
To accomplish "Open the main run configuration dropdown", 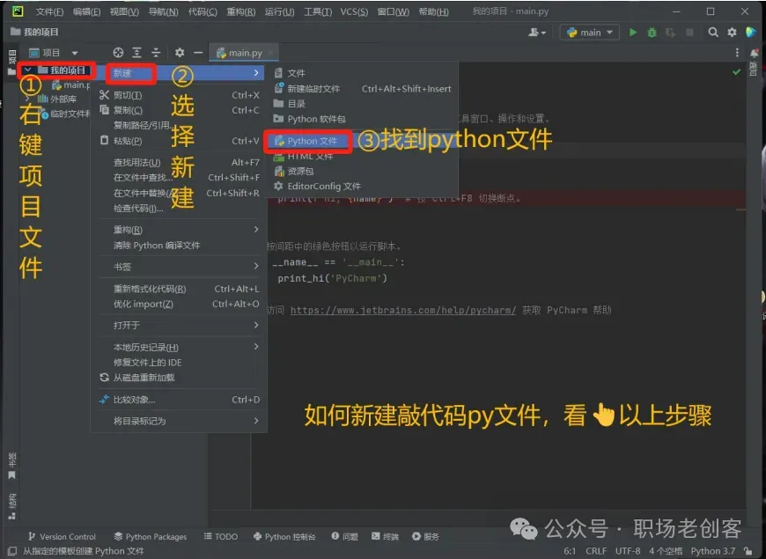I will point(590,33).
